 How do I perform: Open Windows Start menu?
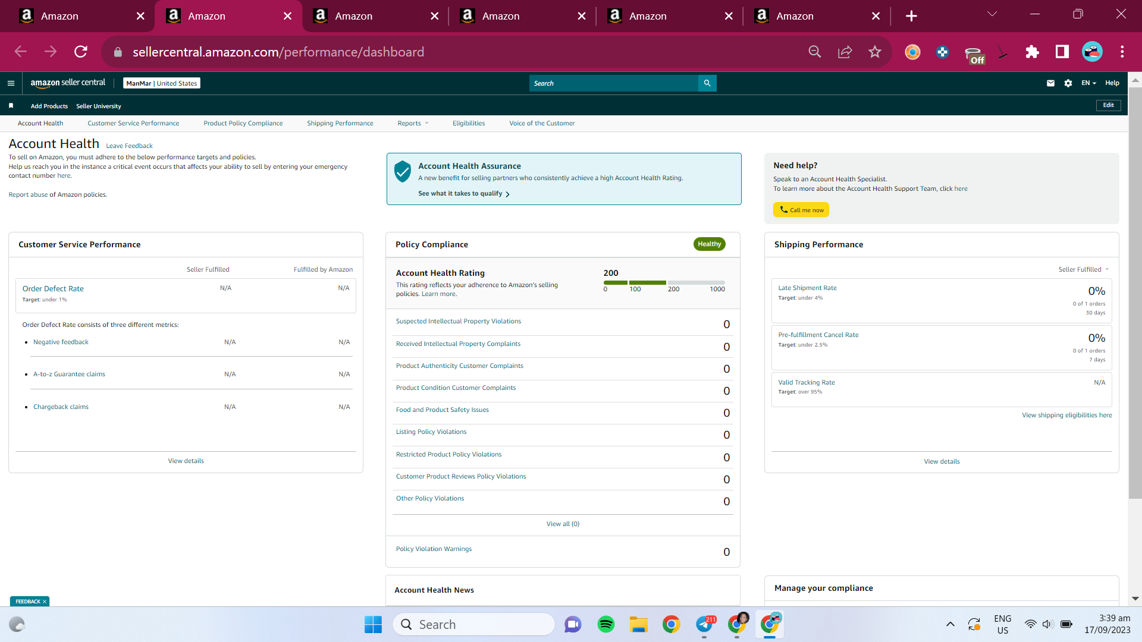coord(373,624)
